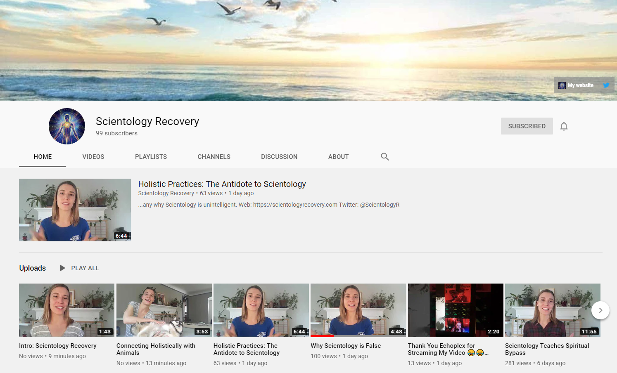
Task: Show next uploads with right chevron
Action: click(600, 310)
